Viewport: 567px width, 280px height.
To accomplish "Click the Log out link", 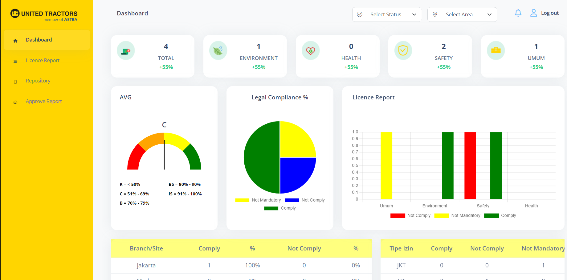I will (x=550, y=13).
